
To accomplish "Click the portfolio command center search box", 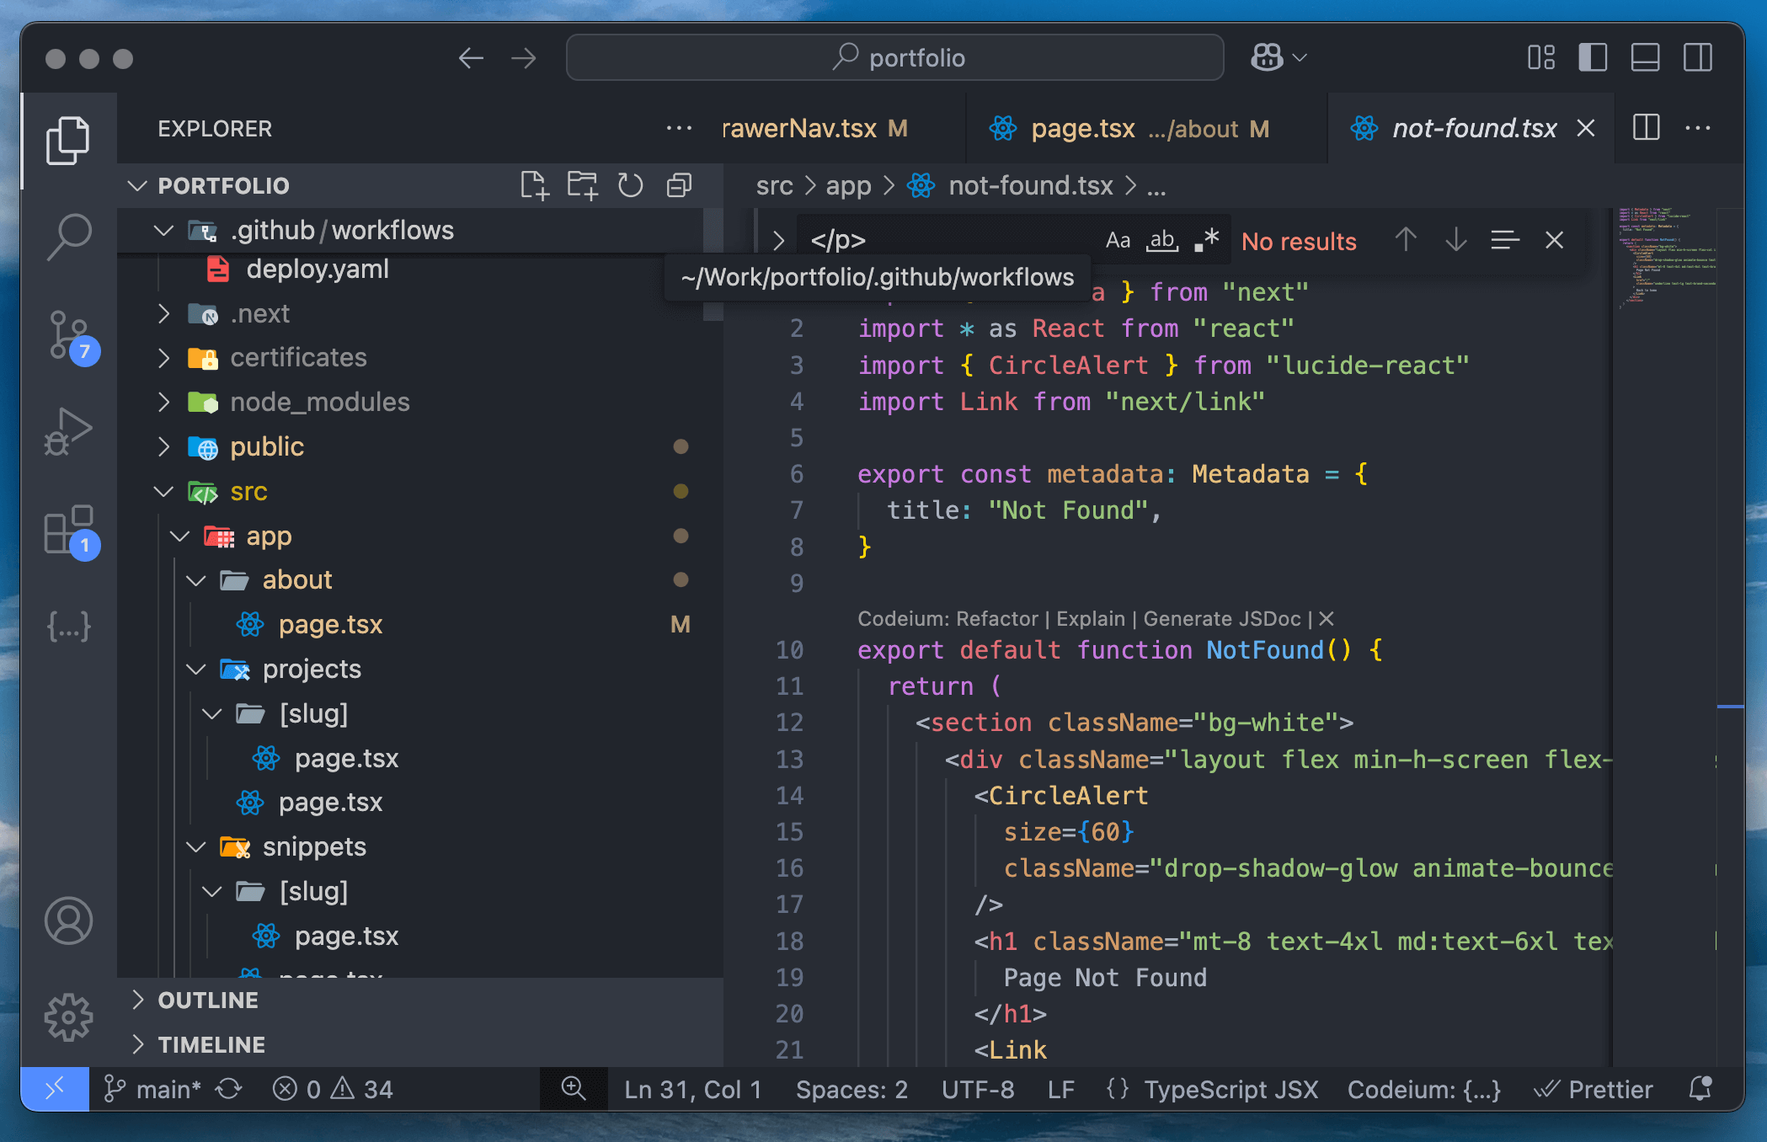I will pos(894,58).
